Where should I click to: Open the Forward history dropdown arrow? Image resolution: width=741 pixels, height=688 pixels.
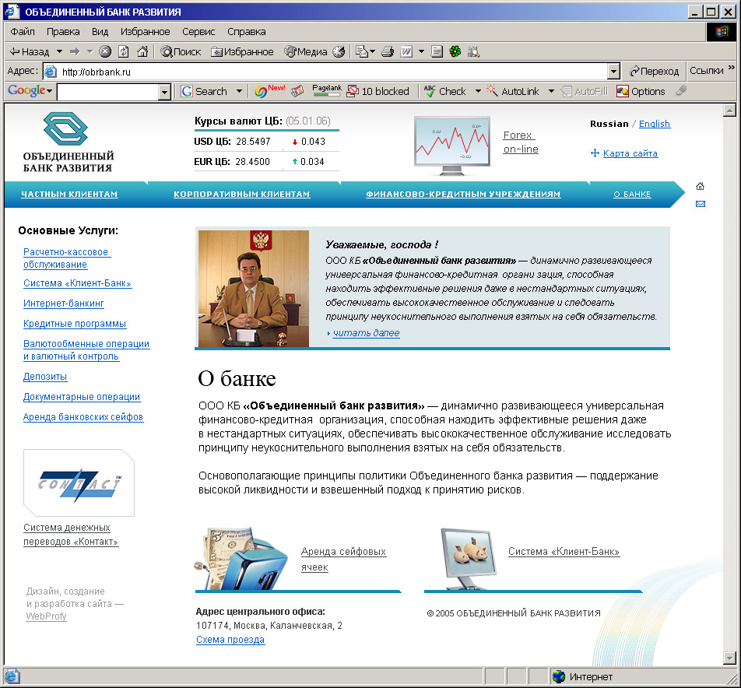point(90,51)
